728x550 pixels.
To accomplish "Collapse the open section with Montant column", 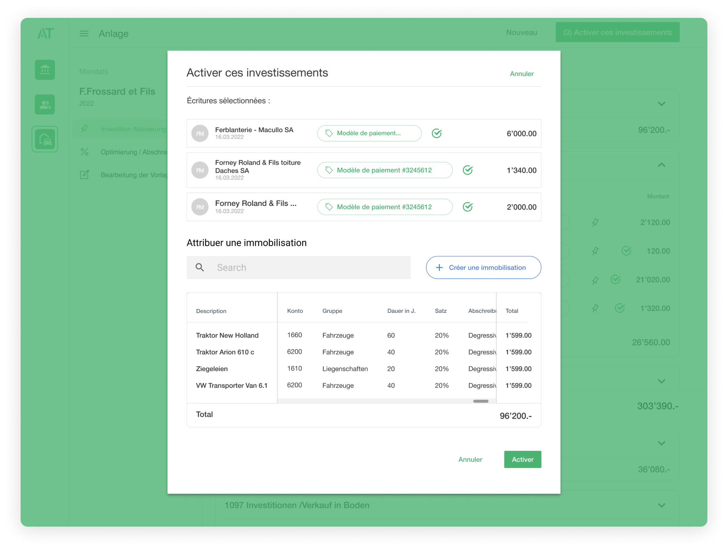I will 662,165.
